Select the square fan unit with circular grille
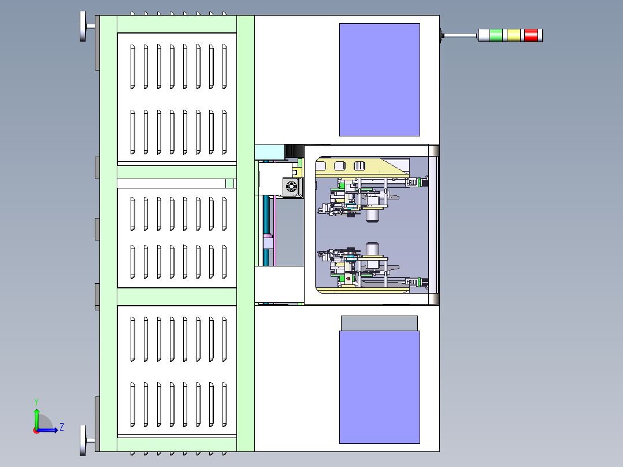Viewport: 623px width, 467px height. 292,187
